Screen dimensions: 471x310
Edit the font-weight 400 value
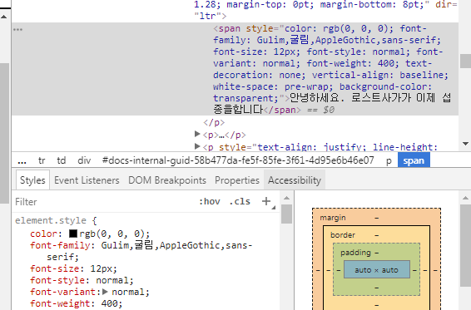pos(109,303)
